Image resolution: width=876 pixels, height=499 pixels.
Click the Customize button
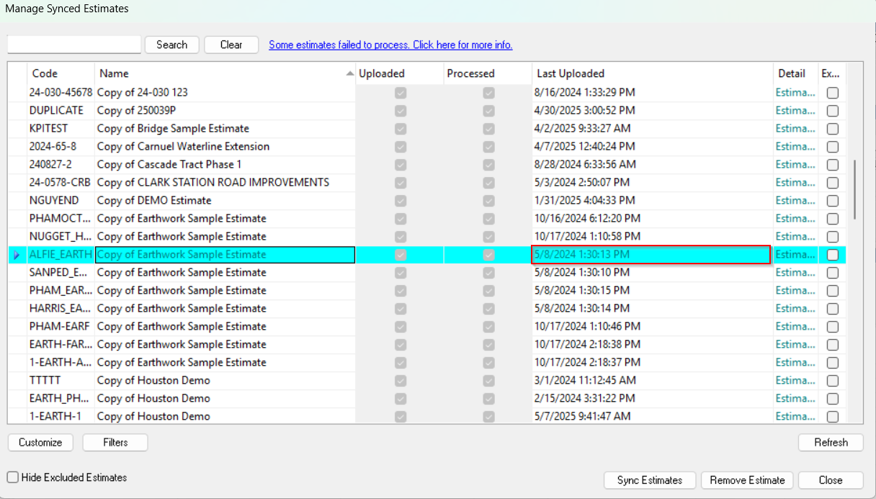[40, 442]
